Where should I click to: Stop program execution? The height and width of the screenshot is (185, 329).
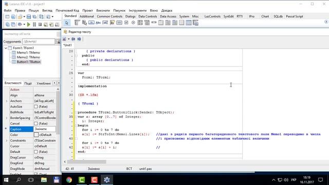[x=40, y=24]
